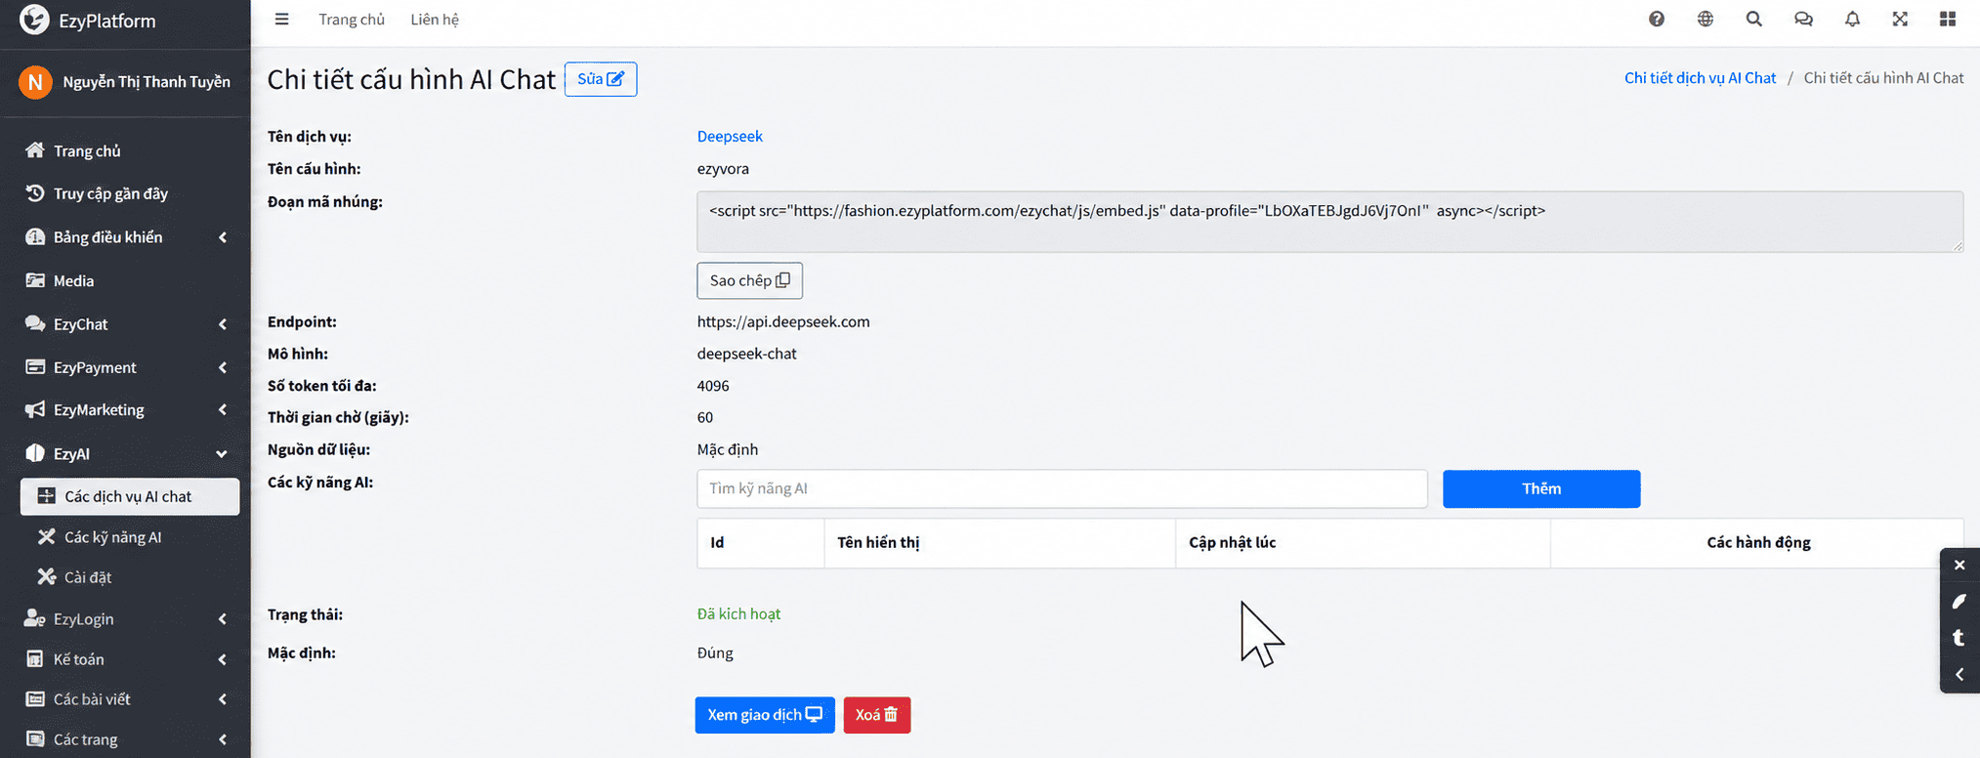The width and height of the screenshot is (1980, 758).
Task: Expand the Các bài viết submenu arrow
Action: 223,699
